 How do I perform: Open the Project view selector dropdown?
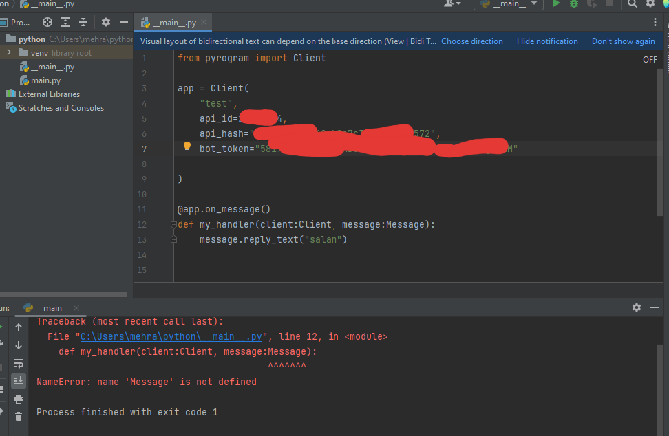tap(15, 22)
